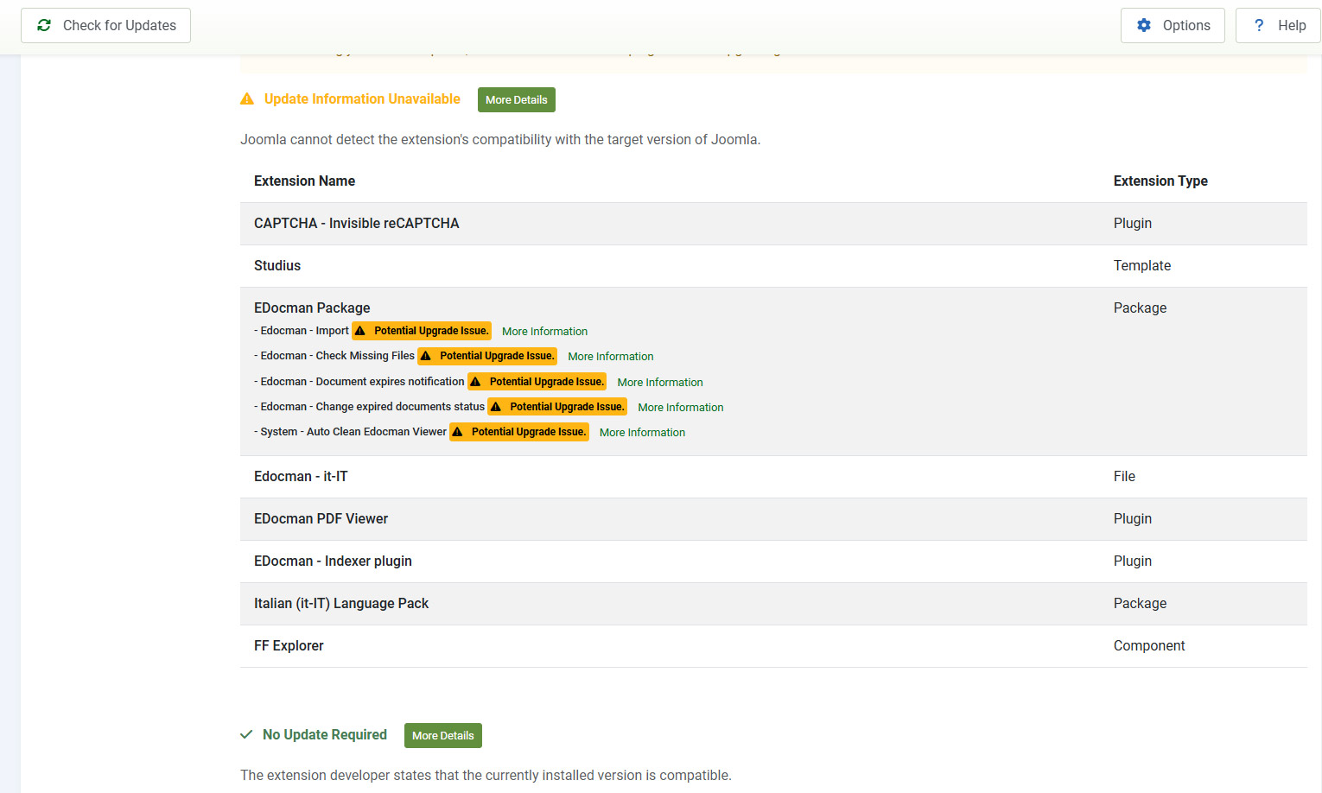Open More Information for Document expires notification
The width and height of the screenshot is (1322, 793).
(660, 383)
